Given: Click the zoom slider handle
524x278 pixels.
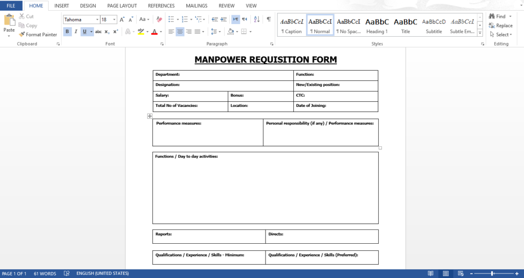Looking at the screenshot, I should click(492, 274).
